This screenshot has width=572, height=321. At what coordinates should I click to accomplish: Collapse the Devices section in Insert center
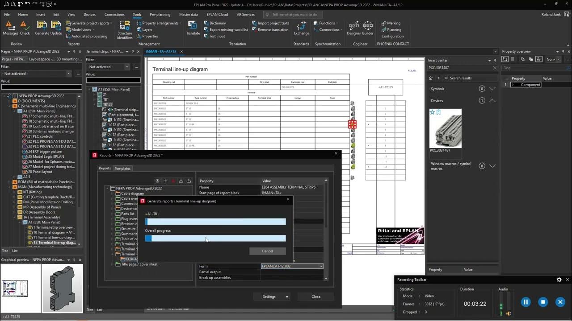coord(492,101)
